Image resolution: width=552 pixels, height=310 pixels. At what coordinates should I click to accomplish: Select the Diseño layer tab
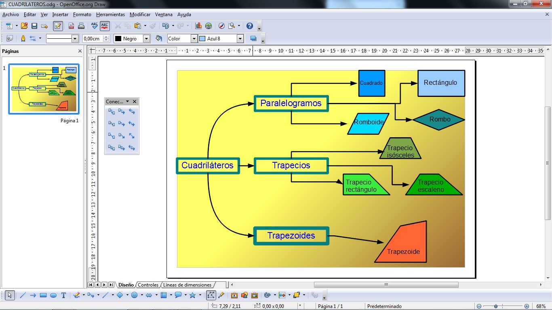coord(126,285)
